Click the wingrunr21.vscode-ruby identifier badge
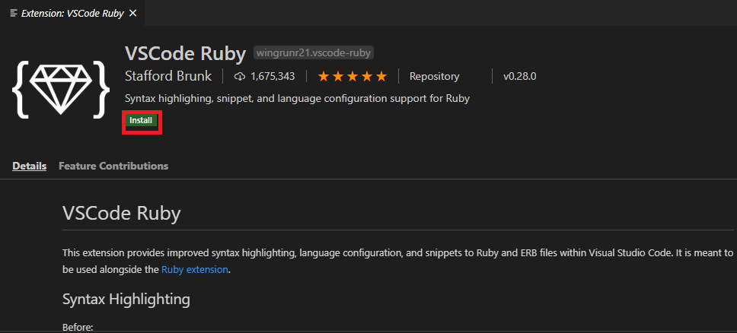The width and height of the screenshot is (737, 333). (314, 53)
